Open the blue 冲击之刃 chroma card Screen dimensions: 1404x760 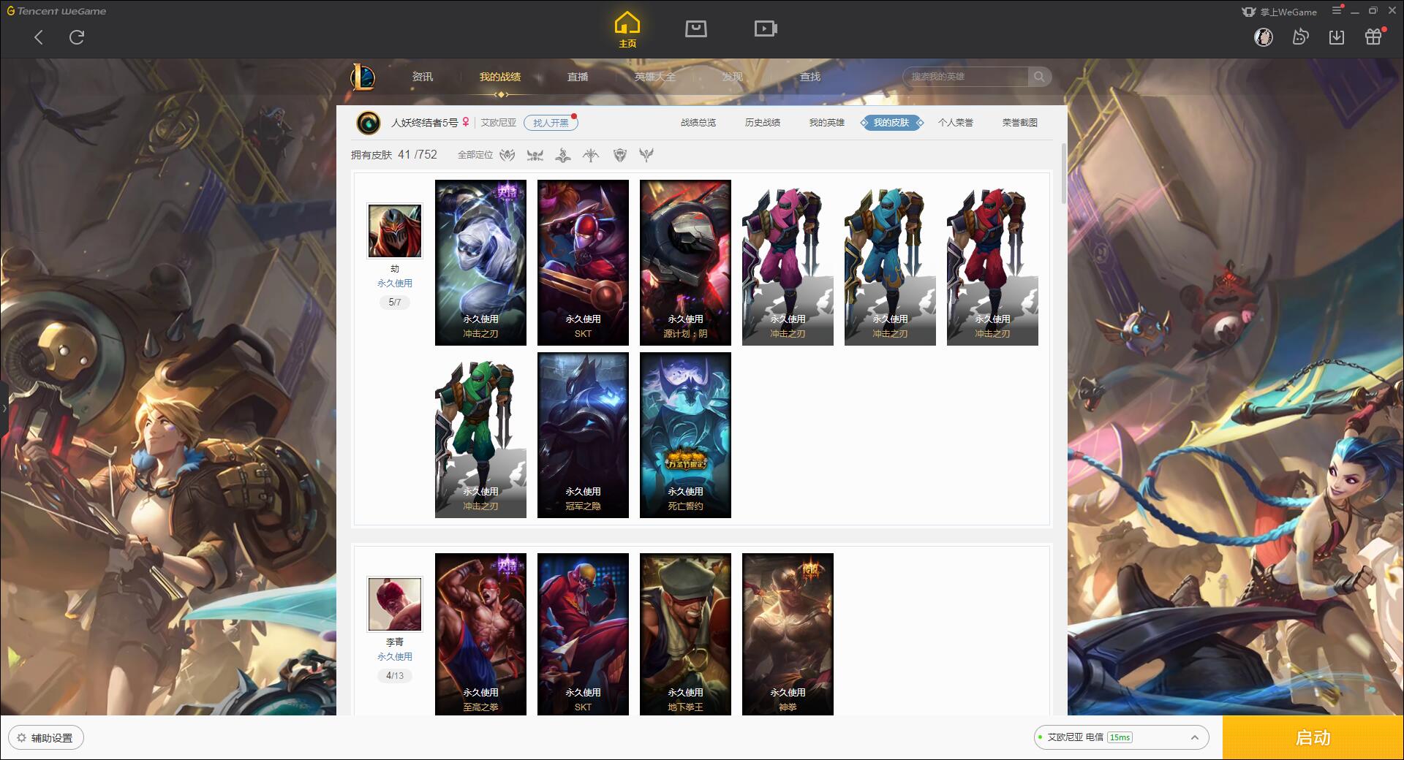pyautogui.click(x=890, y=262)
